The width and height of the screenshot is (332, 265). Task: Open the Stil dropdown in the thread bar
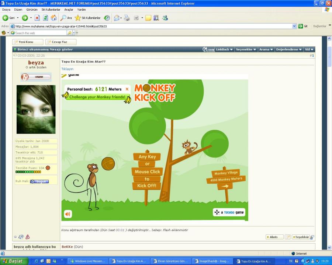tap(309, 49)
